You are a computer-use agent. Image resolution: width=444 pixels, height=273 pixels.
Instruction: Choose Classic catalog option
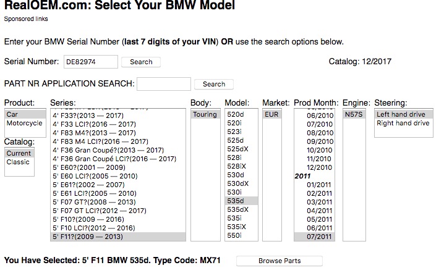[18, 162]
